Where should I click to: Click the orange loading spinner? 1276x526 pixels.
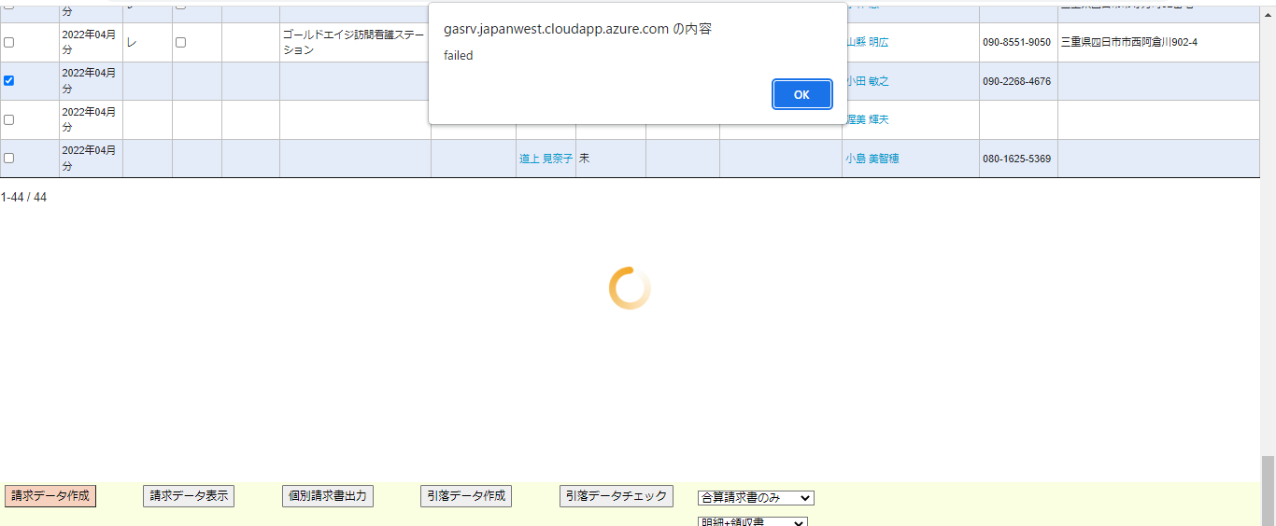click(630, 288)
